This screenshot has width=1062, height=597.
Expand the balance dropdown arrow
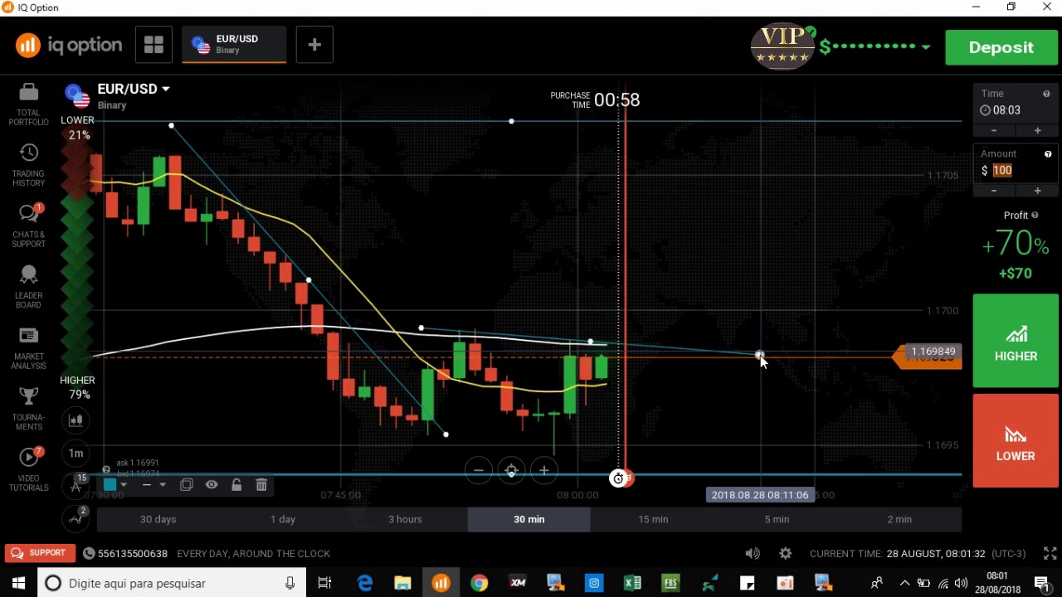coord(926,47)
